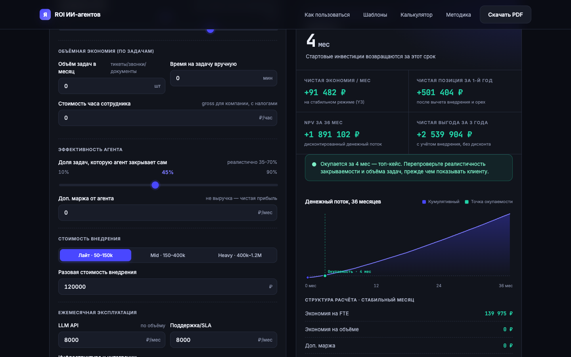Click the purple Я logo icon
The height and width of the screenshot is (357, 571).
[x=45, y=15]
